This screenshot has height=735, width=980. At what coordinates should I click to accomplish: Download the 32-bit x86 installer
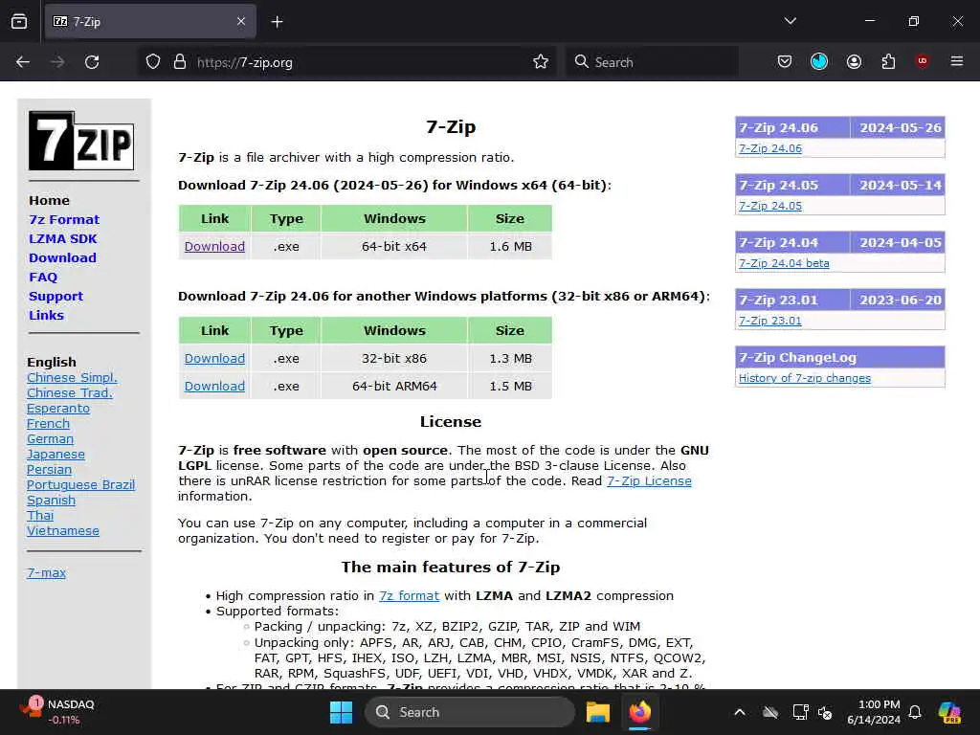[214, 358]
